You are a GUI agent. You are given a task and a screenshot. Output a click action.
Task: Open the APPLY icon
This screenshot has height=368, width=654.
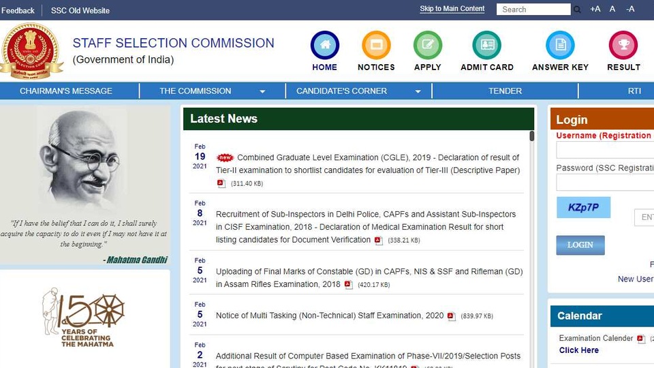(428, 45)
